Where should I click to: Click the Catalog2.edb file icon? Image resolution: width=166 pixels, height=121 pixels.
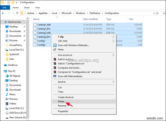35,33
